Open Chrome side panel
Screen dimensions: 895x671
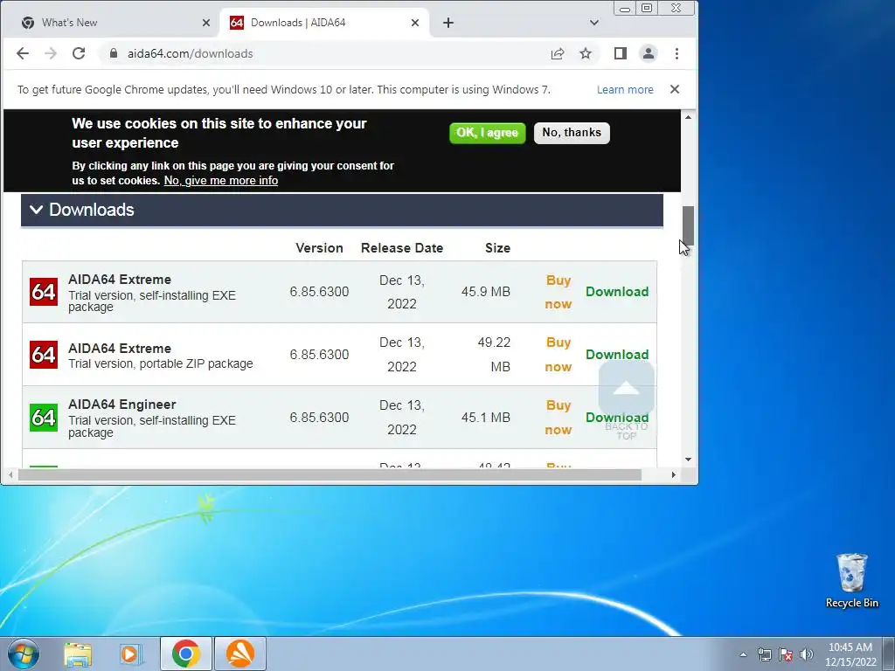click(x=621, y=53)
